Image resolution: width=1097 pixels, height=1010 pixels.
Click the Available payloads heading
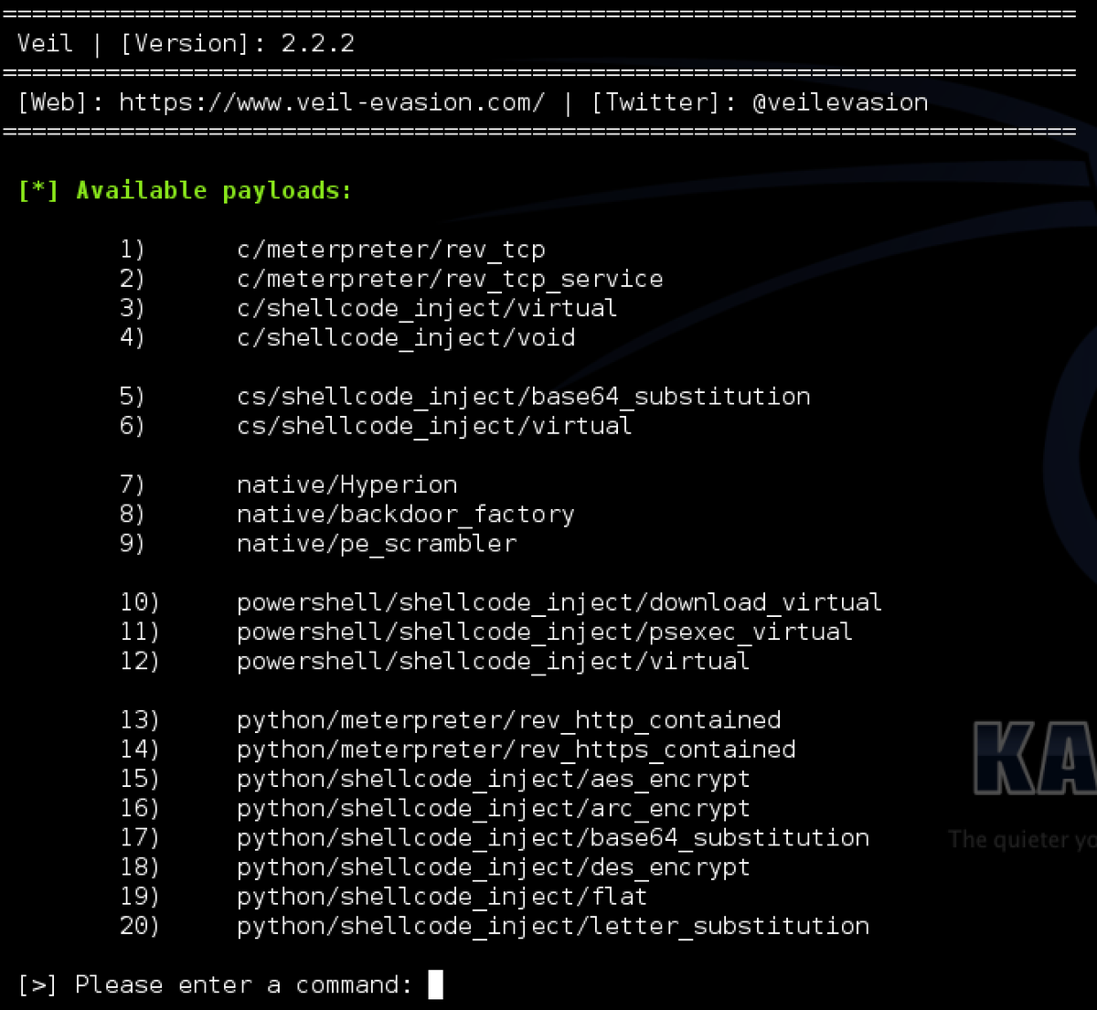point(214,190)
